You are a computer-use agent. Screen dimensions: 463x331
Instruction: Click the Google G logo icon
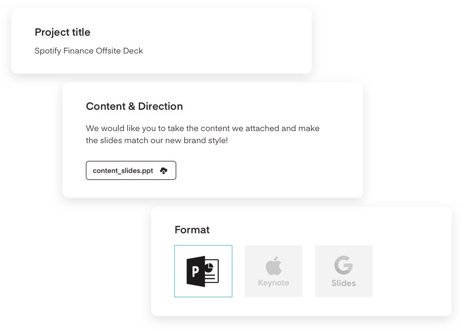[343, 265]
